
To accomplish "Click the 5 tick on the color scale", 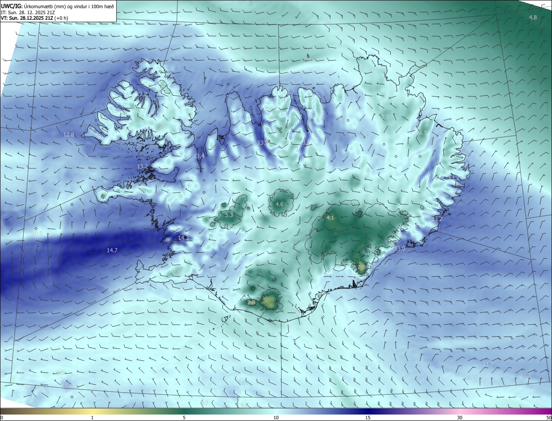I will tap(184, 418).
